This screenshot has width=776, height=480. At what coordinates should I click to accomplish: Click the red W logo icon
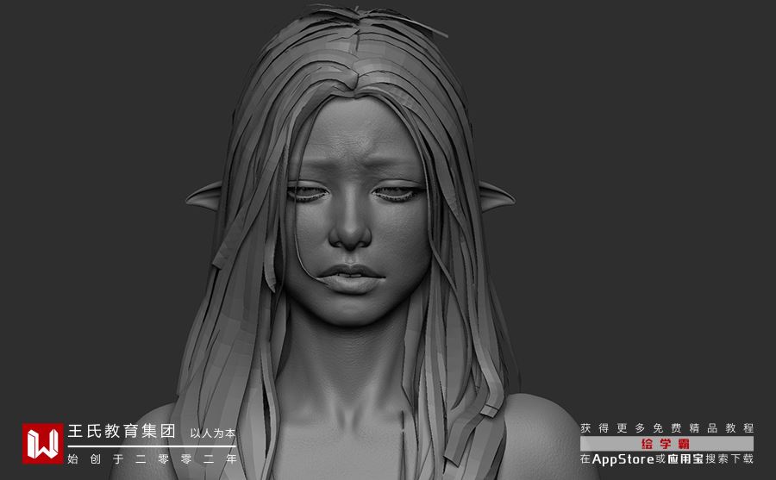point(42,444)
